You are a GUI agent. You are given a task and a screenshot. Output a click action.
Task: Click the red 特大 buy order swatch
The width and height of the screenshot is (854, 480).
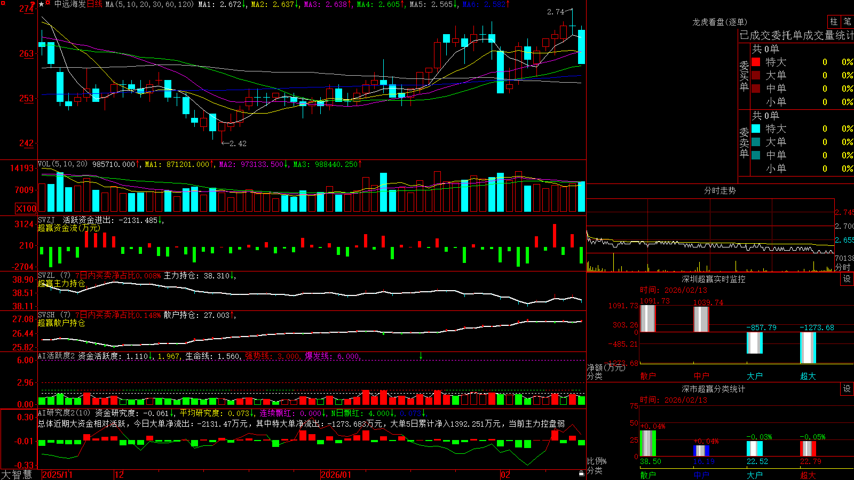[756, 62]
